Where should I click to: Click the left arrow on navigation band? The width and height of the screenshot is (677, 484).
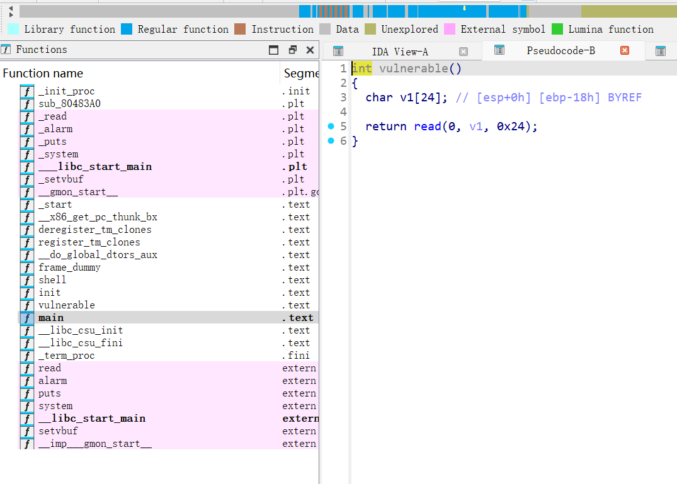coord(11,8)
